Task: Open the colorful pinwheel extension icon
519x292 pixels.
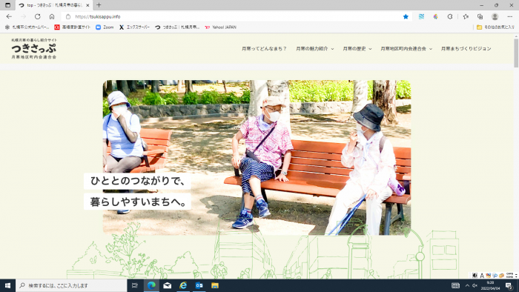Action: pyautogui.click(x=436, y=16)
